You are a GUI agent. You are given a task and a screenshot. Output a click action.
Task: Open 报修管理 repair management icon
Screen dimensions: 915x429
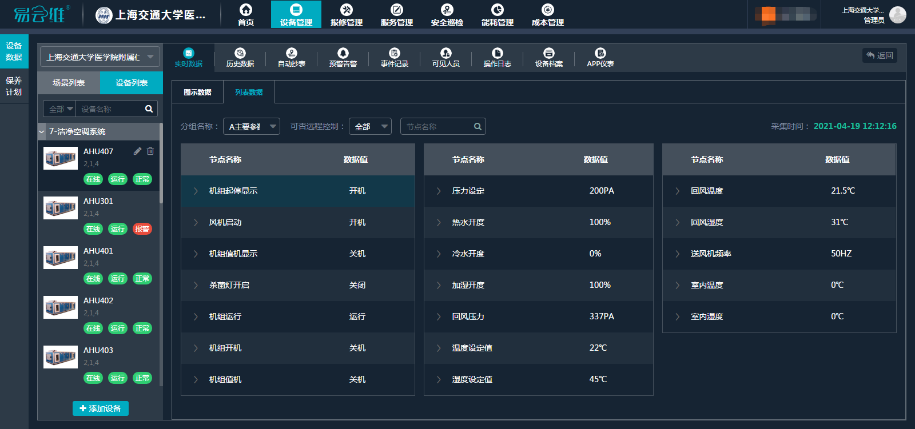click(x=347, y=10)
